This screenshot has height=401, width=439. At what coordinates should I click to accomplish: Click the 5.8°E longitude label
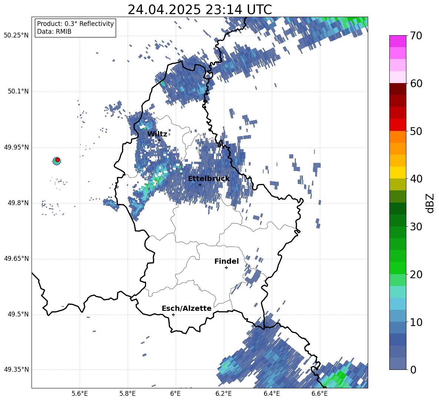(x=128, y=394)
